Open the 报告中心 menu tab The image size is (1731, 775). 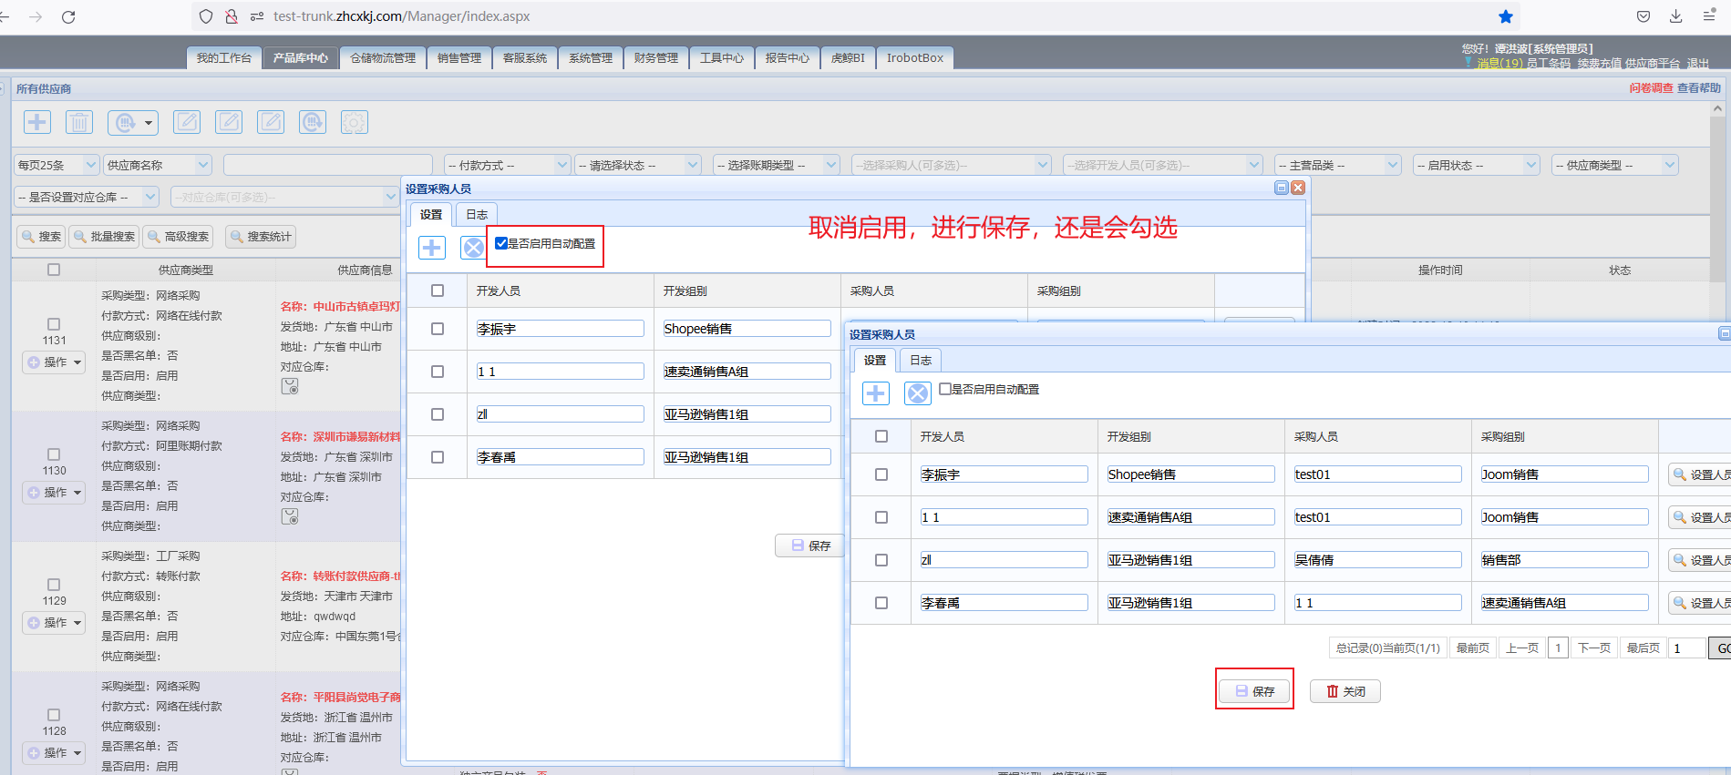coord(788,57)
